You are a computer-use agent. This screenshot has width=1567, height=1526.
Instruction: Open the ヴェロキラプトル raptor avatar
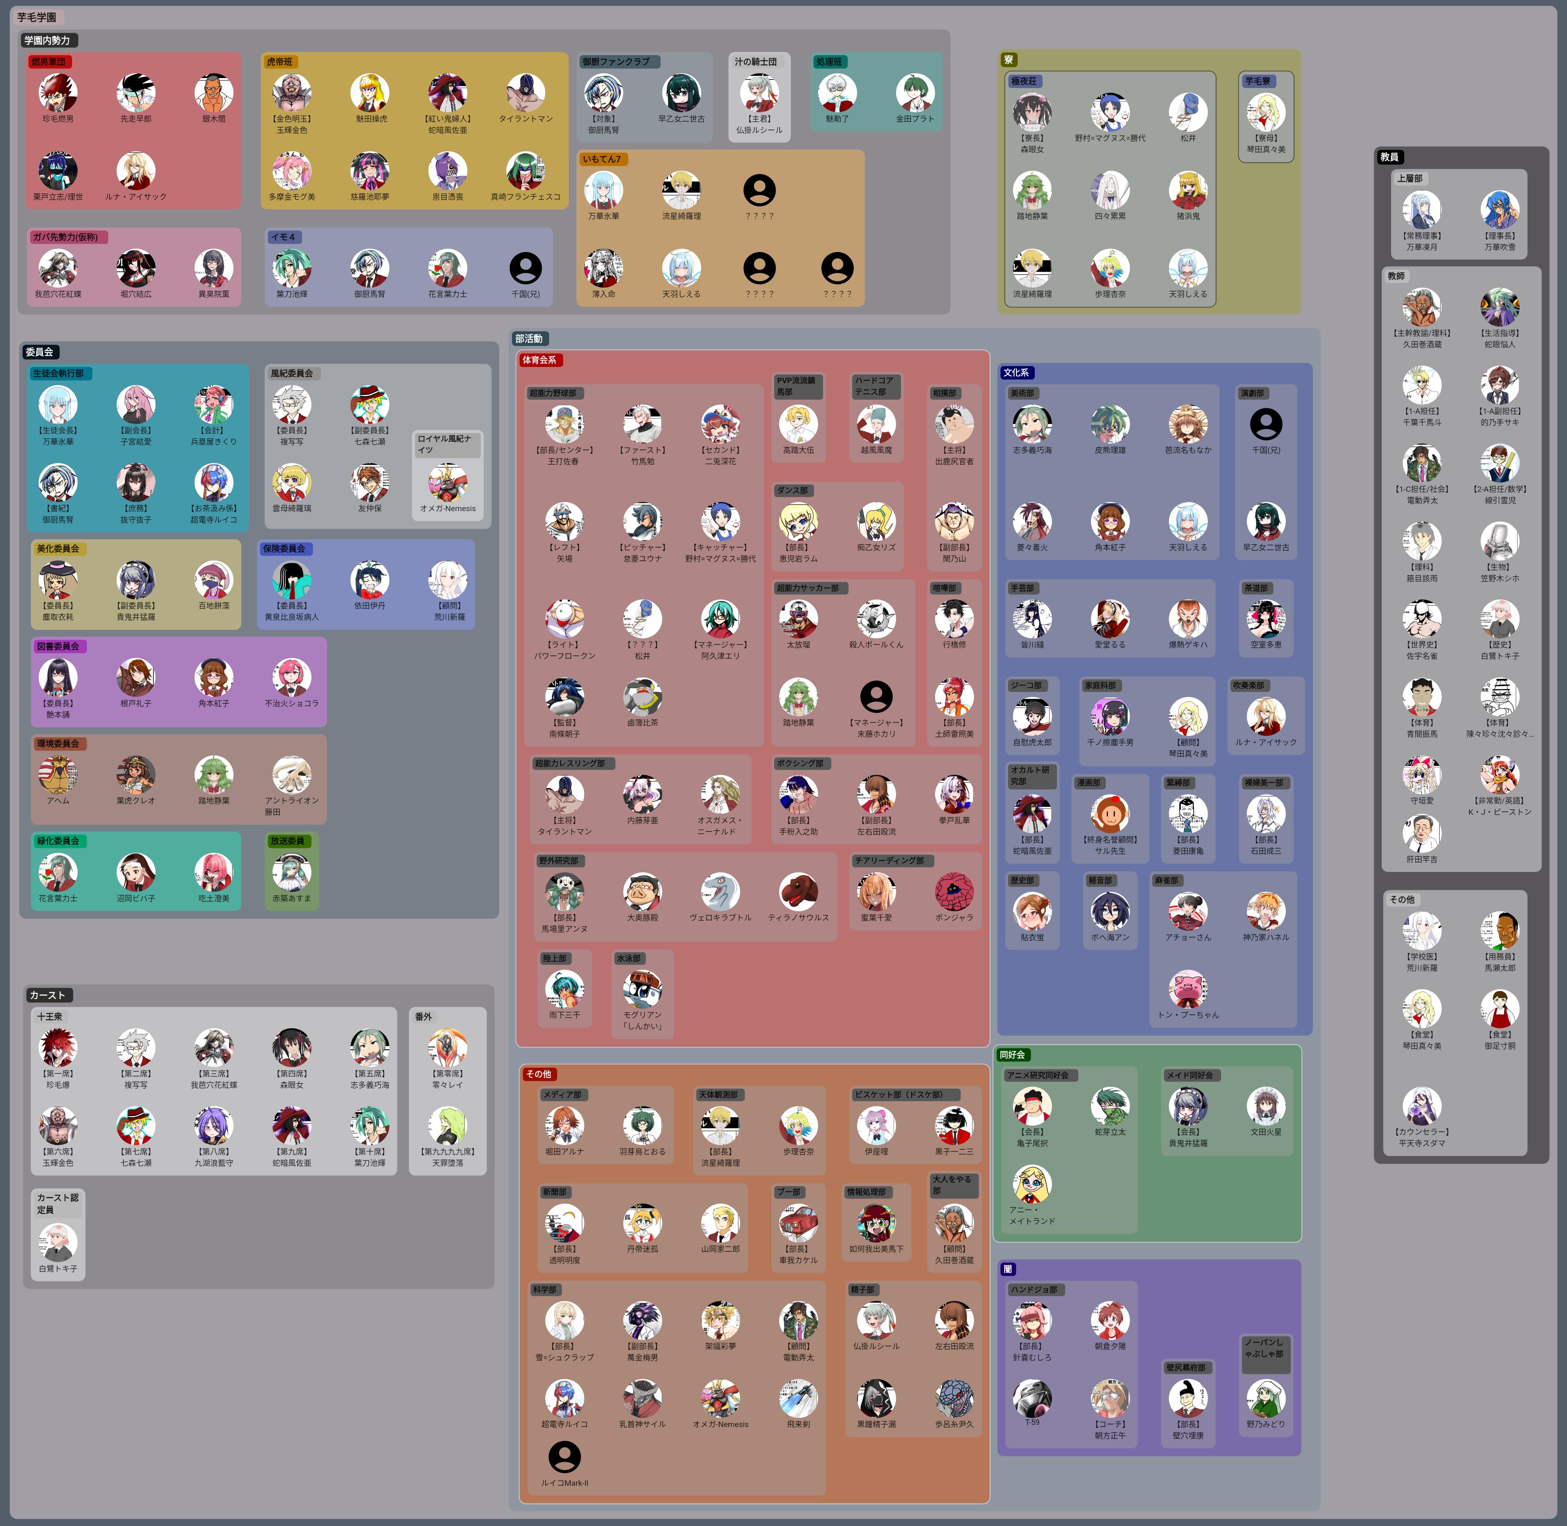click(x=720, y=891)
